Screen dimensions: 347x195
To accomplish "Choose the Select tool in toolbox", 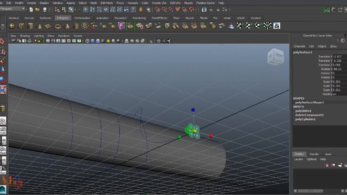I will coord(2,41).
